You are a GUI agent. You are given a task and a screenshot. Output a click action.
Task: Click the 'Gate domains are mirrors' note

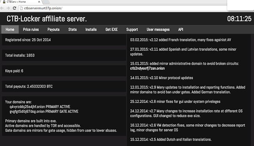(x=61, y=130)
